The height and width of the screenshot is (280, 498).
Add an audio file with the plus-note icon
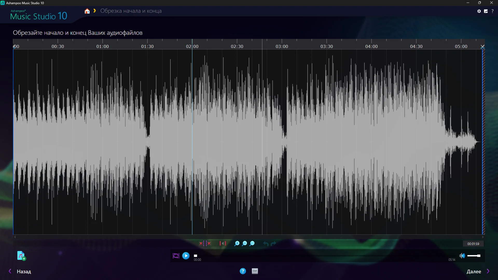coord(21,256)
